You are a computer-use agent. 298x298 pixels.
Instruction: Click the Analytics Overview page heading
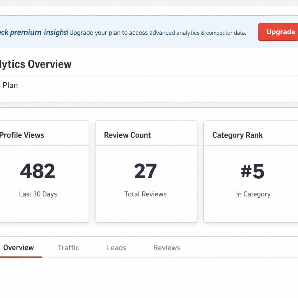point(36,64)
